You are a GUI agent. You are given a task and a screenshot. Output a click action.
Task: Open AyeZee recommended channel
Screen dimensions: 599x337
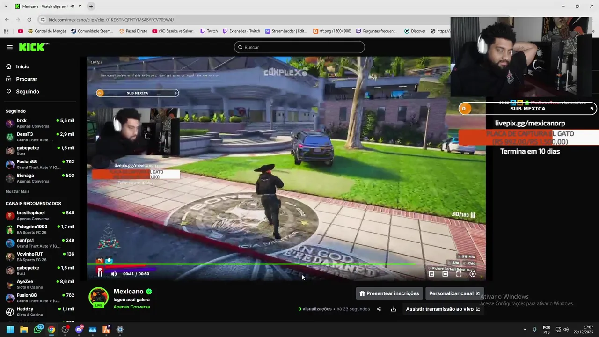[40, 284]
